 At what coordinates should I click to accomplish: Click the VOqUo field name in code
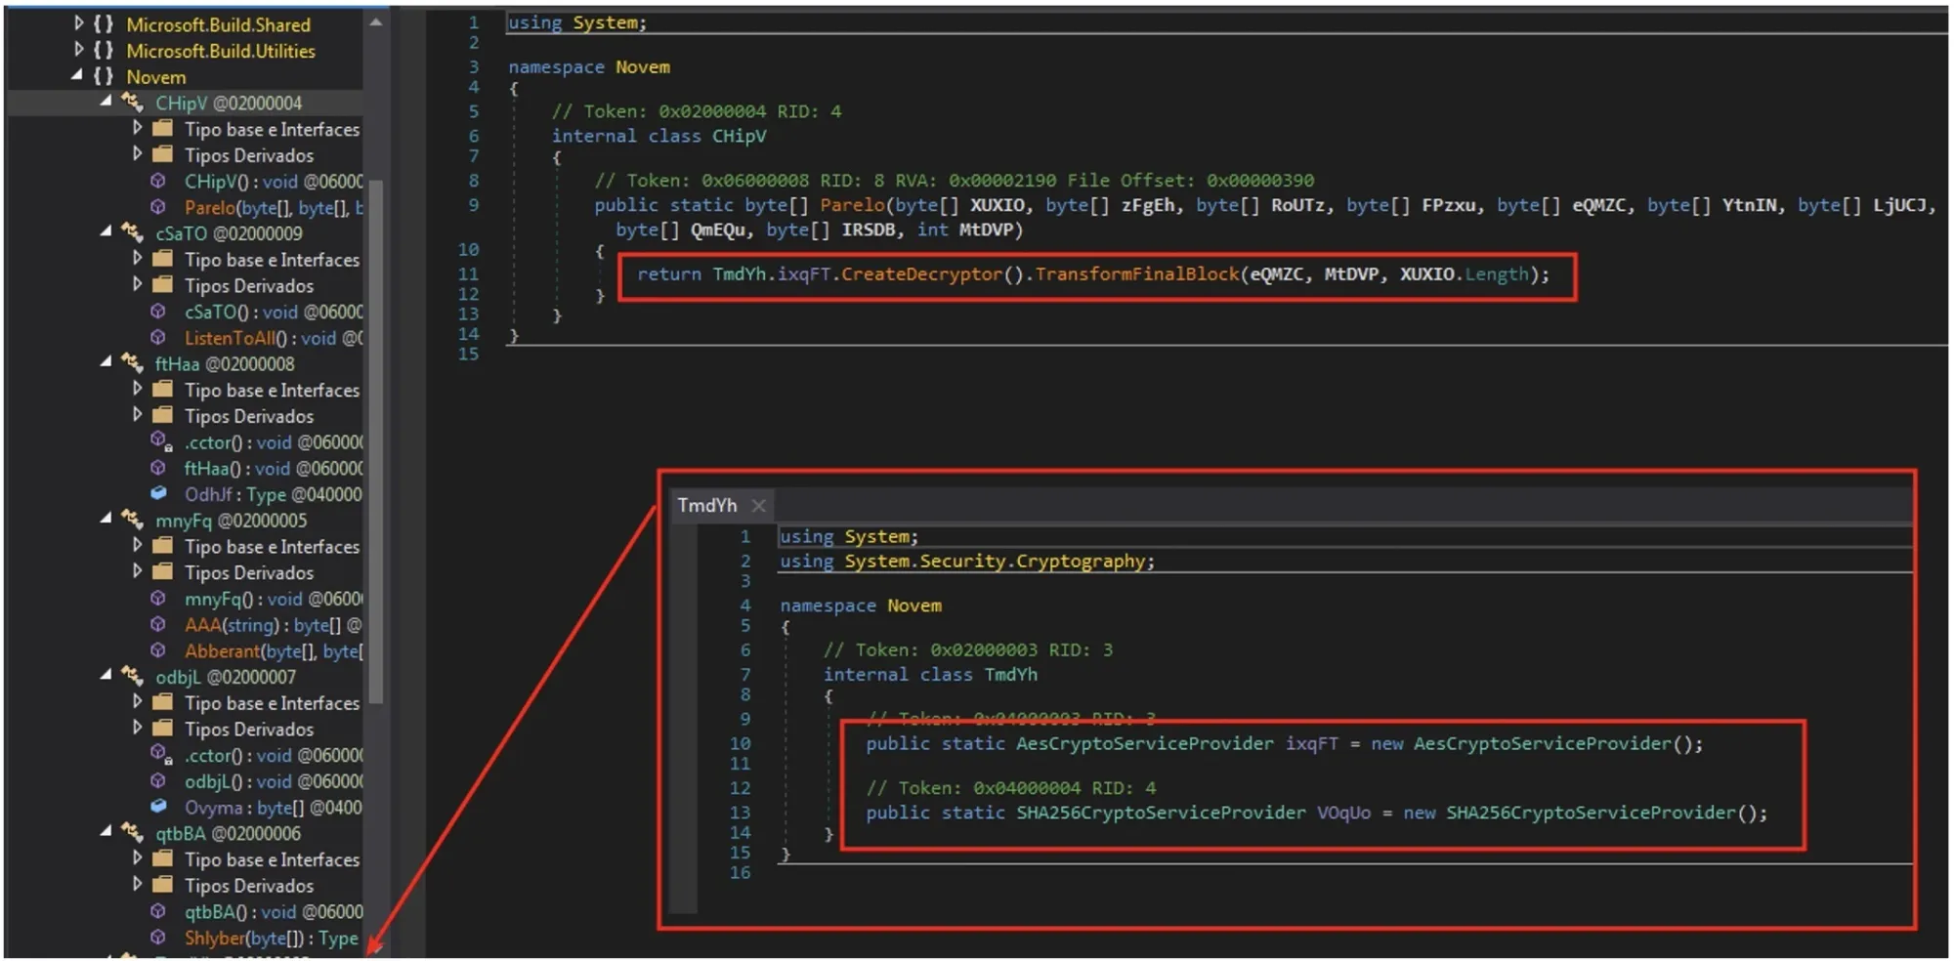tap(1343, 813)
